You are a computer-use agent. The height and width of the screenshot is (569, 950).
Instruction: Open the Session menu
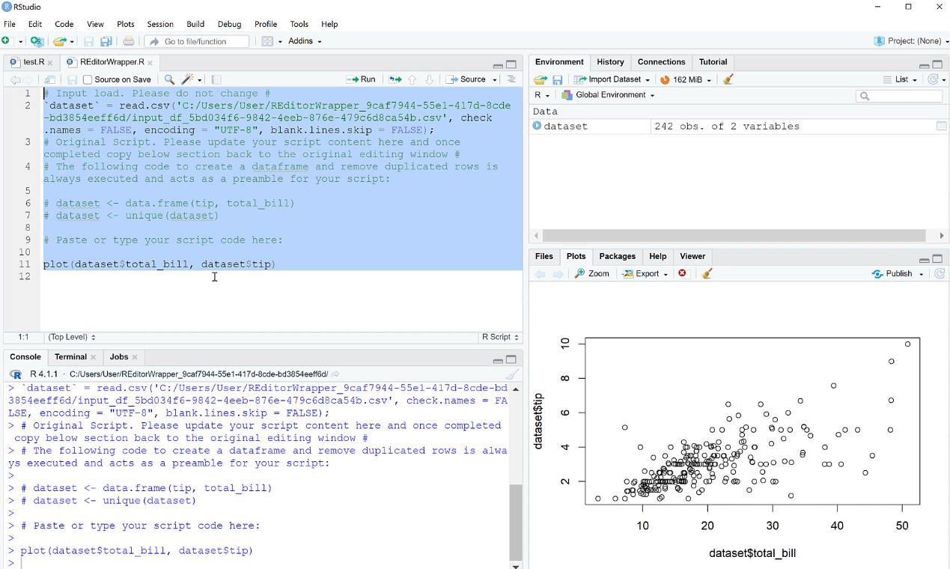click(160, 24)
